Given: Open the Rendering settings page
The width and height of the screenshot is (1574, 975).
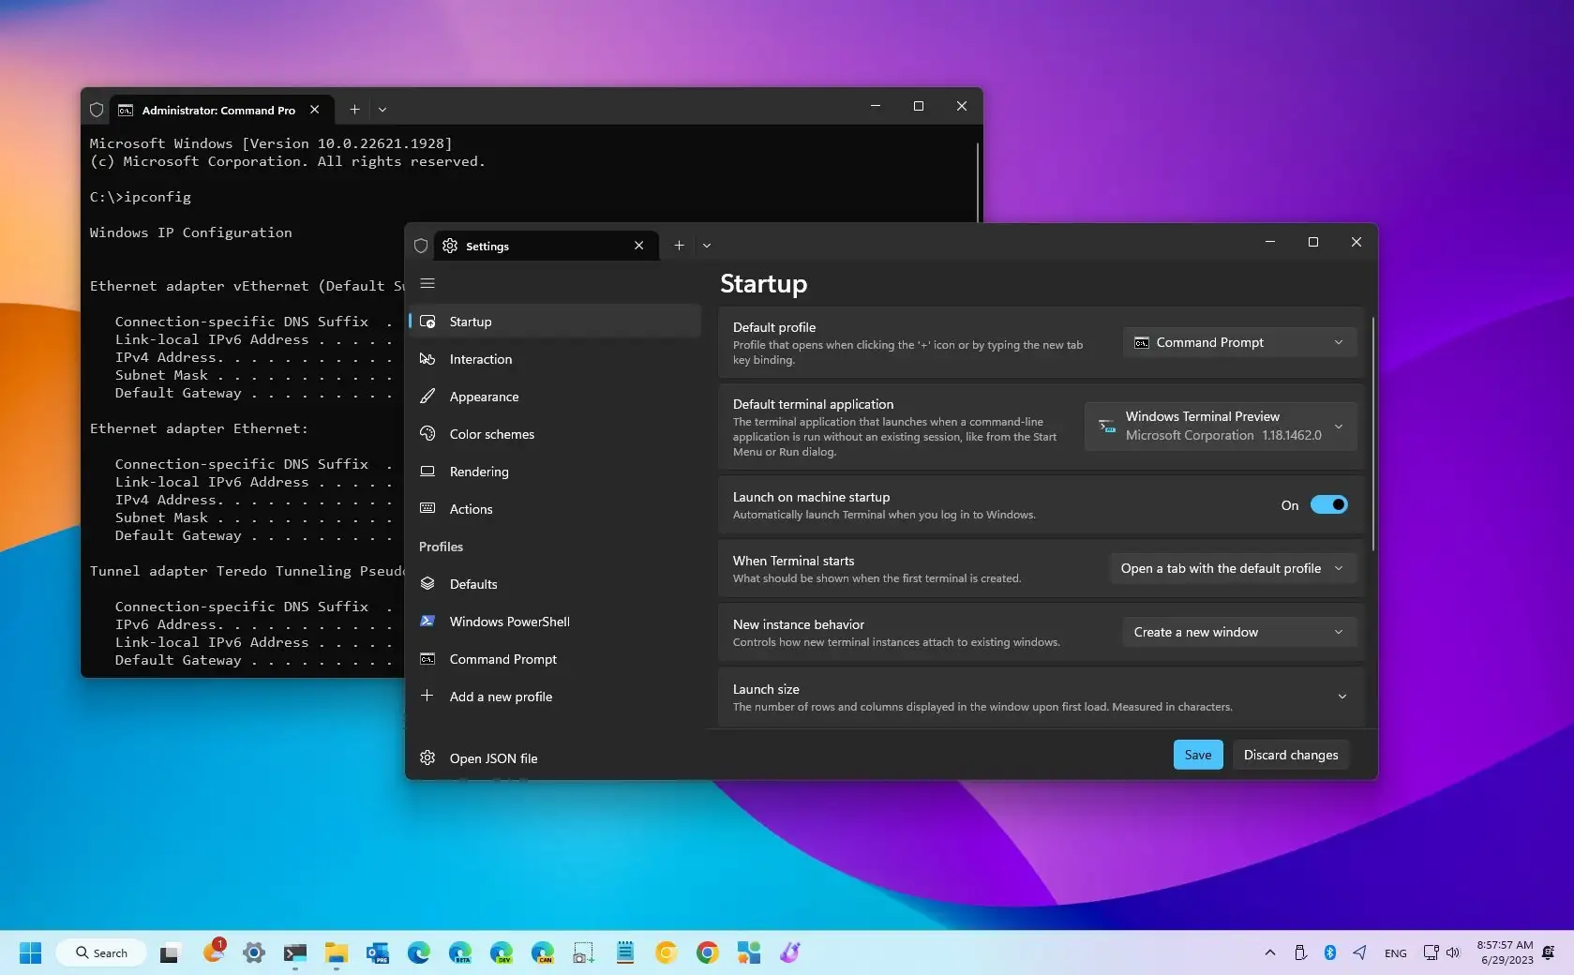Looking at the screenshot, I should point(555,472).
